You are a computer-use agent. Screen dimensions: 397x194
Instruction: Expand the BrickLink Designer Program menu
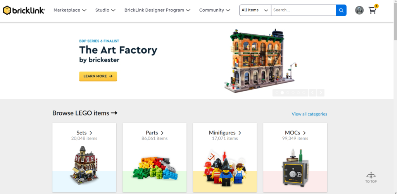(x=157, y=10)
